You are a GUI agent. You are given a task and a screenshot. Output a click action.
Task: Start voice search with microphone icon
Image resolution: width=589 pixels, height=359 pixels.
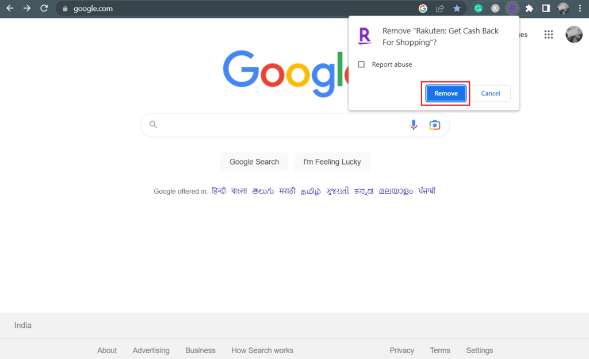pos(414,125)
